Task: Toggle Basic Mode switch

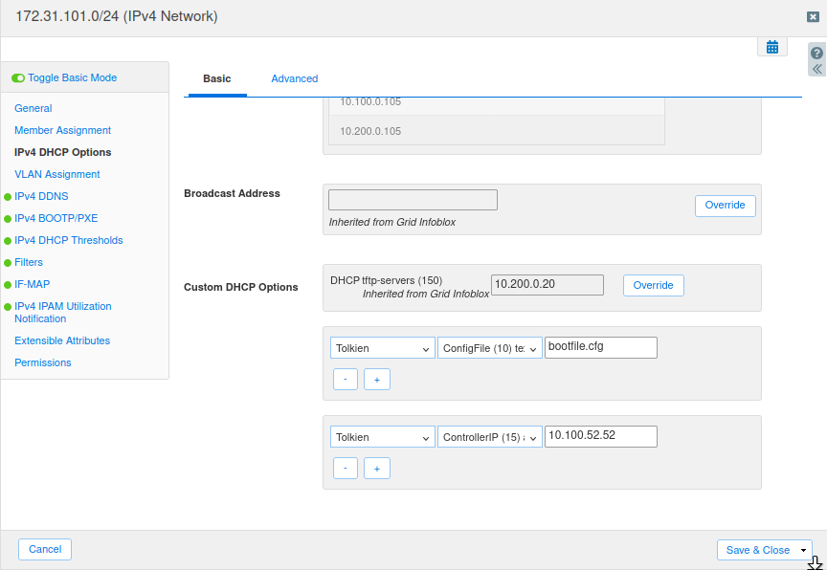Action: pyautogui.click(x=18, y=77)
